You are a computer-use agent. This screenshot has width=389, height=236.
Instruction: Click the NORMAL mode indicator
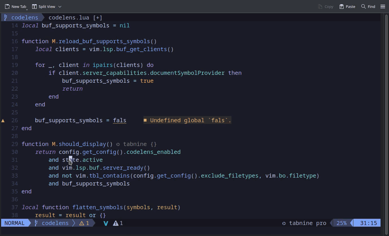coord(14,223)
